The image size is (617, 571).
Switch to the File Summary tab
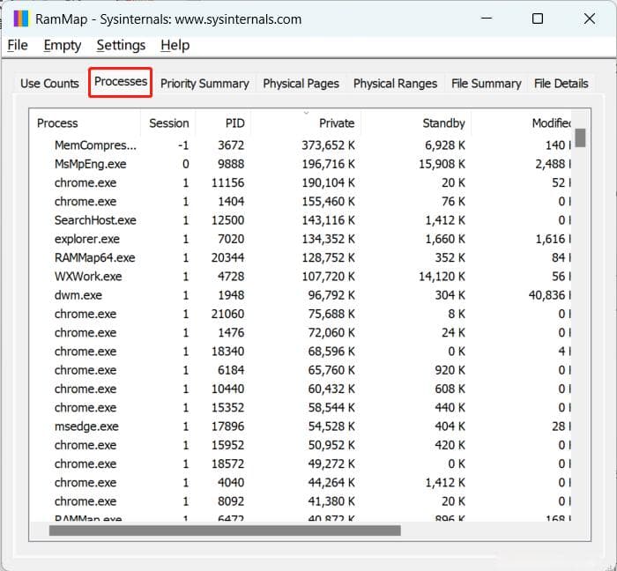[x=486, y=84]
